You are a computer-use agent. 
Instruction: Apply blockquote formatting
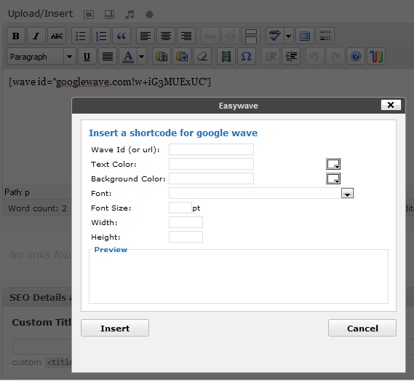(x=122, y=36)
